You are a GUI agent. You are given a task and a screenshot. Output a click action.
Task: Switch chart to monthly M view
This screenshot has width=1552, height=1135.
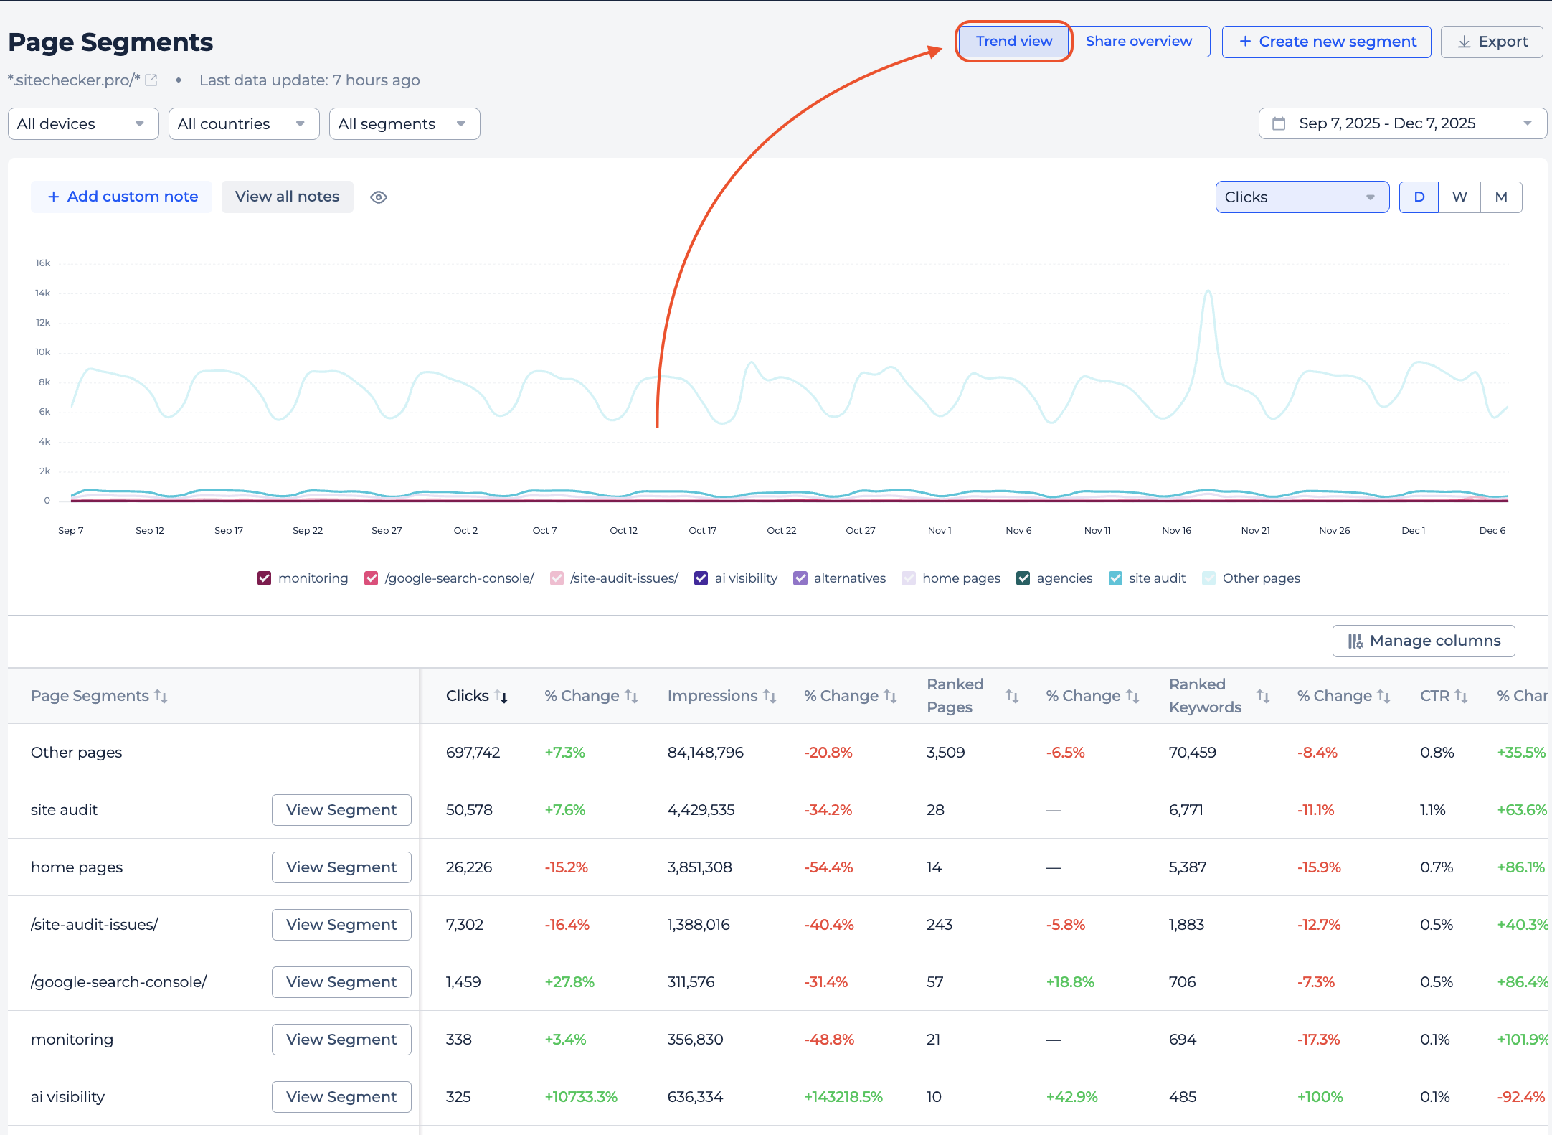[x=1501, y=197]
